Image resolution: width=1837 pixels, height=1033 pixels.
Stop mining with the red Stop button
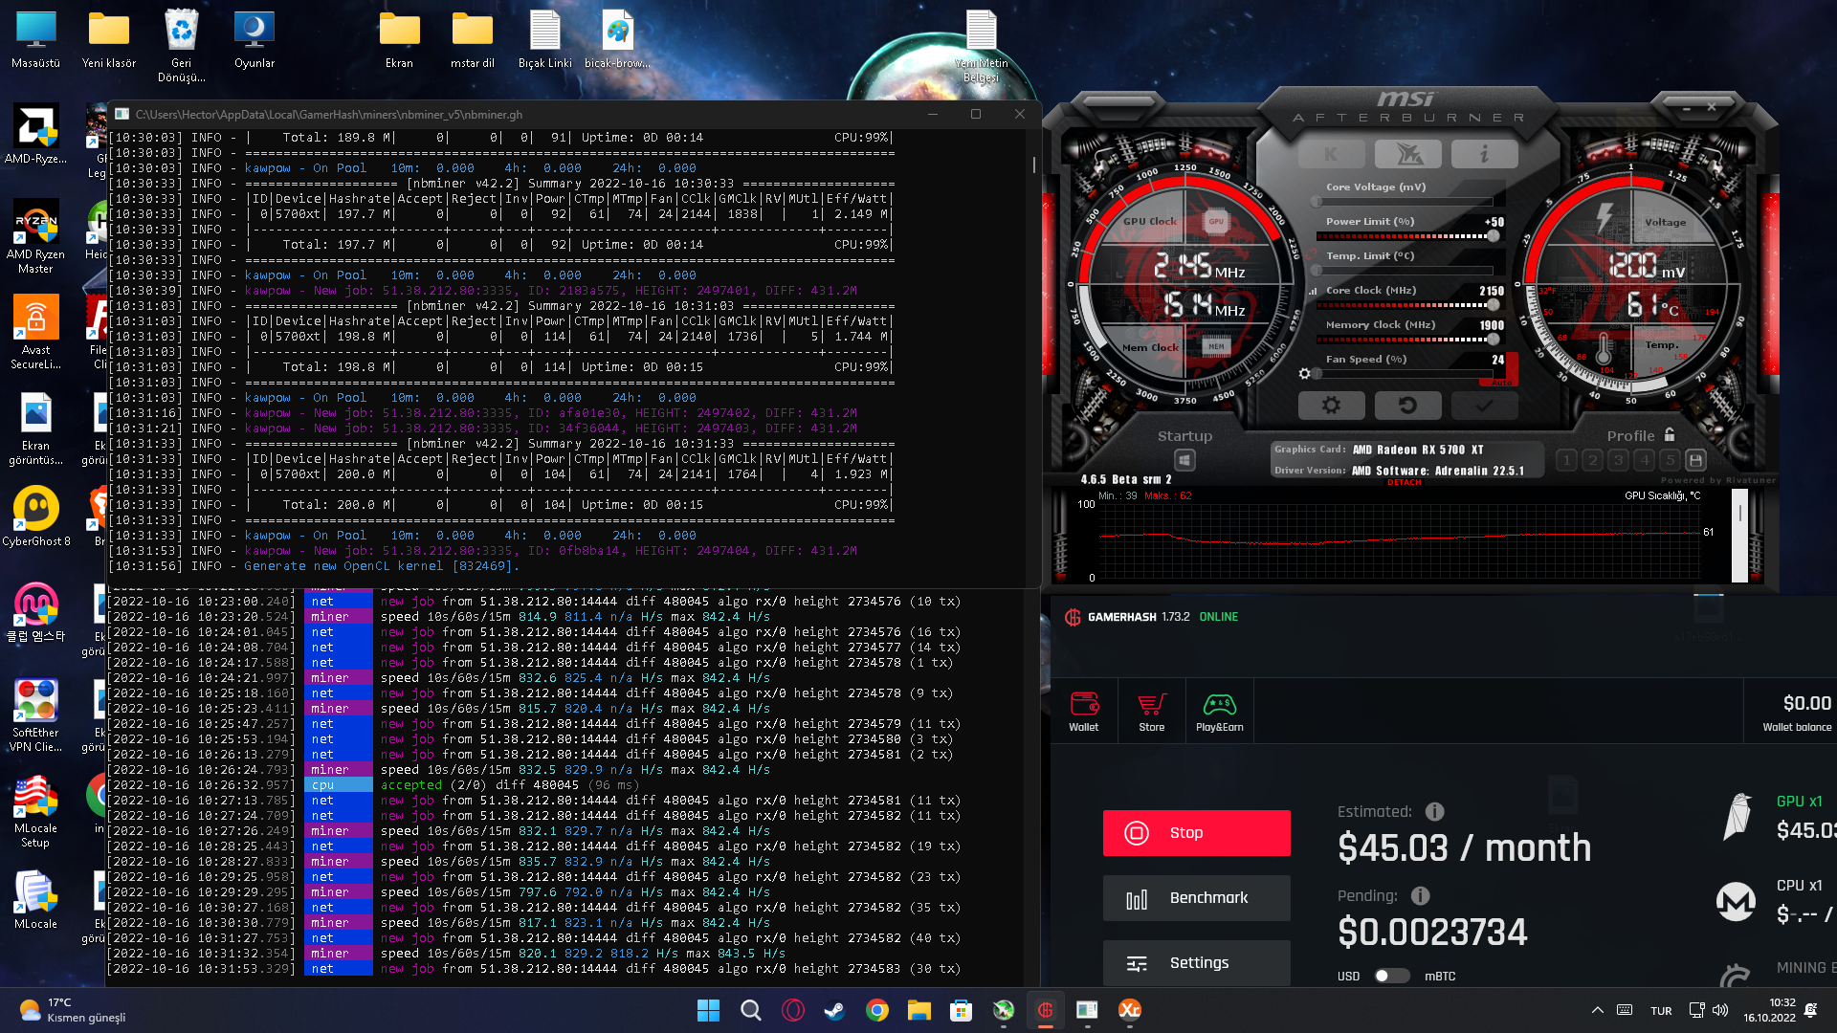(x=1196, y=833)
